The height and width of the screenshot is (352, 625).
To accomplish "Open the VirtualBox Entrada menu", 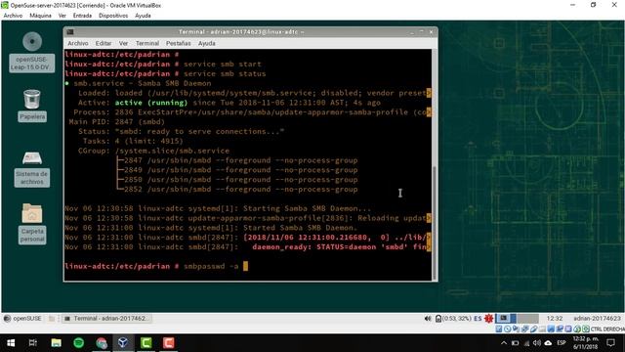I will (82, 16).
